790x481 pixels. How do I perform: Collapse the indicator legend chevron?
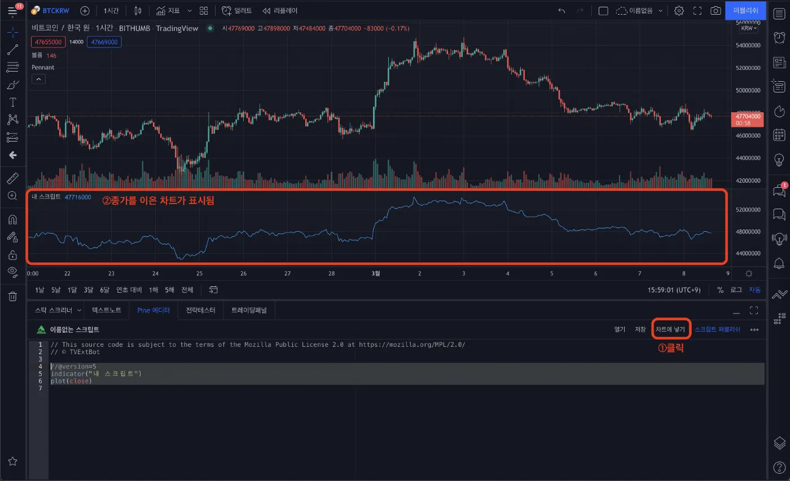coord(38,80)
